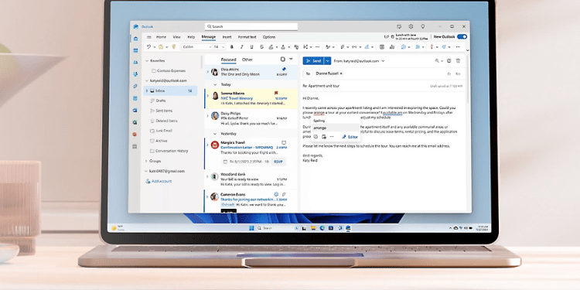The height and width of the screenshot is (290, 580).
Task: Open the Settings gear in title bar
Action: pyautogui.click(x=411, y=26)
